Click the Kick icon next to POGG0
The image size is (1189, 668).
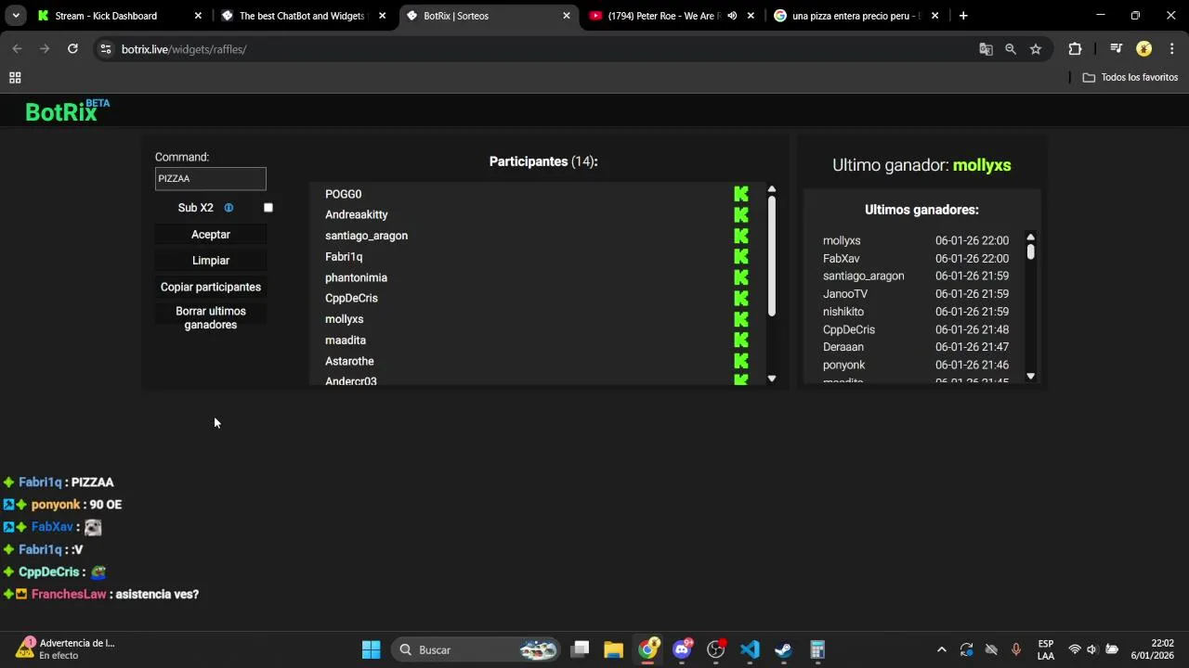741,194
